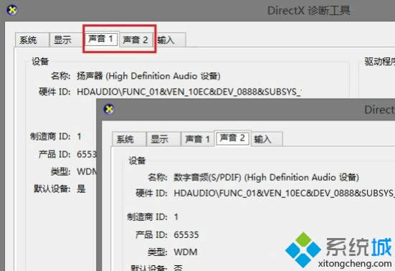The height and width of the screenshot is (271, 395).
Task: Click default device value 是 in back window
Action: tap(81, 189)
